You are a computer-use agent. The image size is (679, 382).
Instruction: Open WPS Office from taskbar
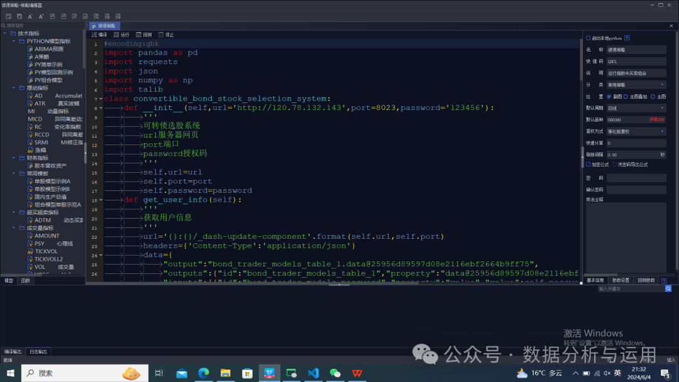click(x=357, y=373)
